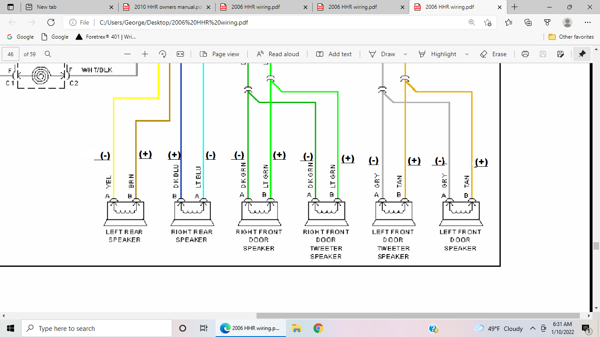This screenshot has width=600, height=337.
Task: Expand the Highlight options dropdown arrow
Action: coord(466,54)
